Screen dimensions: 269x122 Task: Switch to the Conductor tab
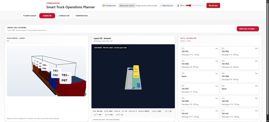click(x=64, y=16)
